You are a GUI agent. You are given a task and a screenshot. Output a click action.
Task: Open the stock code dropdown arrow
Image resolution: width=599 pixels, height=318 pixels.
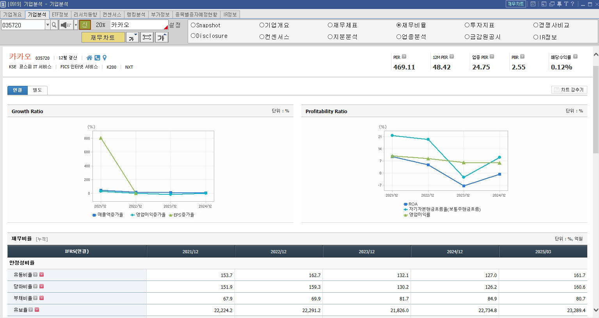48,25
